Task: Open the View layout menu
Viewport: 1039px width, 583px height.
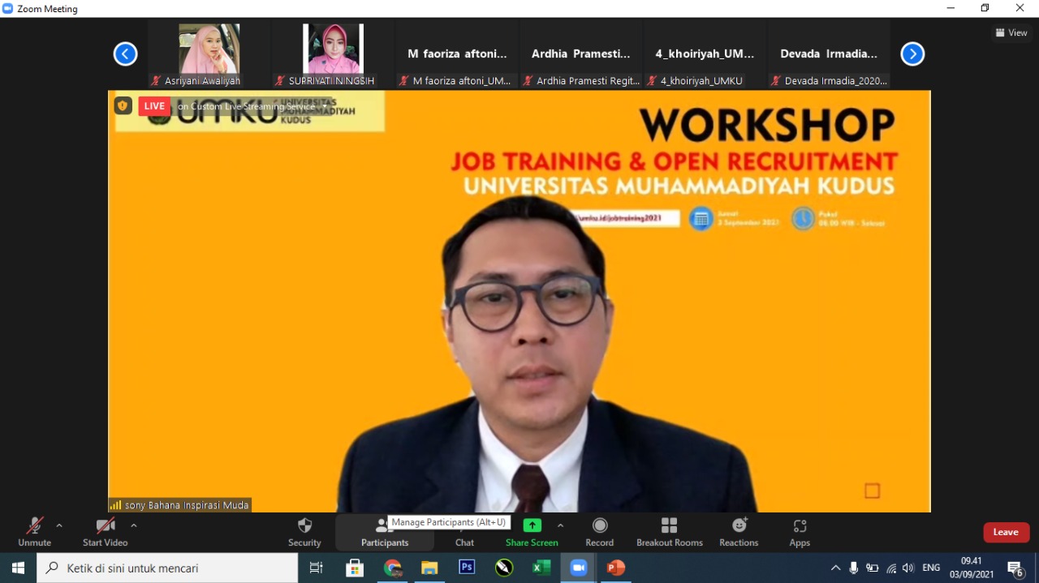Action: 1011,32
